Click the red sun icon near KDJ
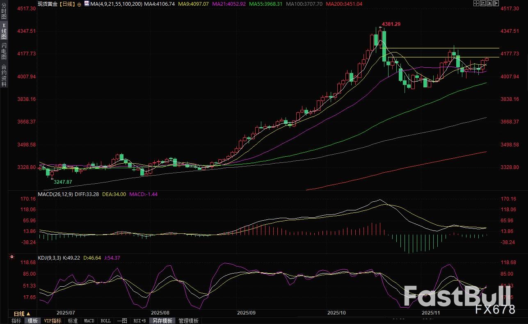This screenshot has height=324, width=528. (11, 258)
